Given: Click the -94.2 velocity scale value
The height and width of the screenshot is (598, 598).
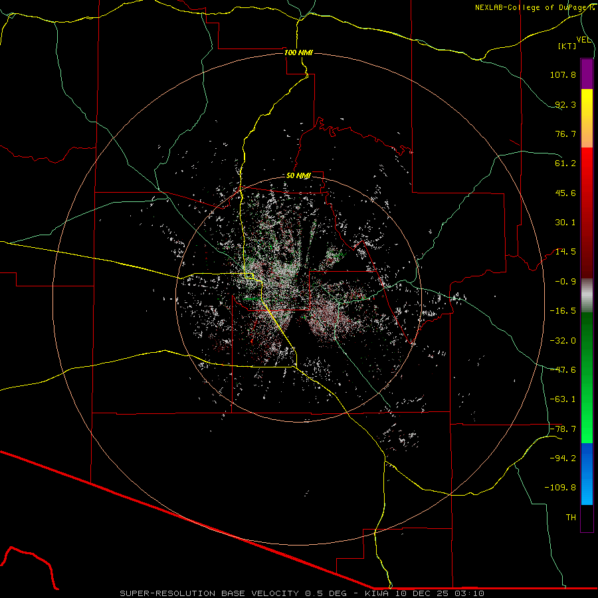Looking at the screenshot, I should [563, 458].
